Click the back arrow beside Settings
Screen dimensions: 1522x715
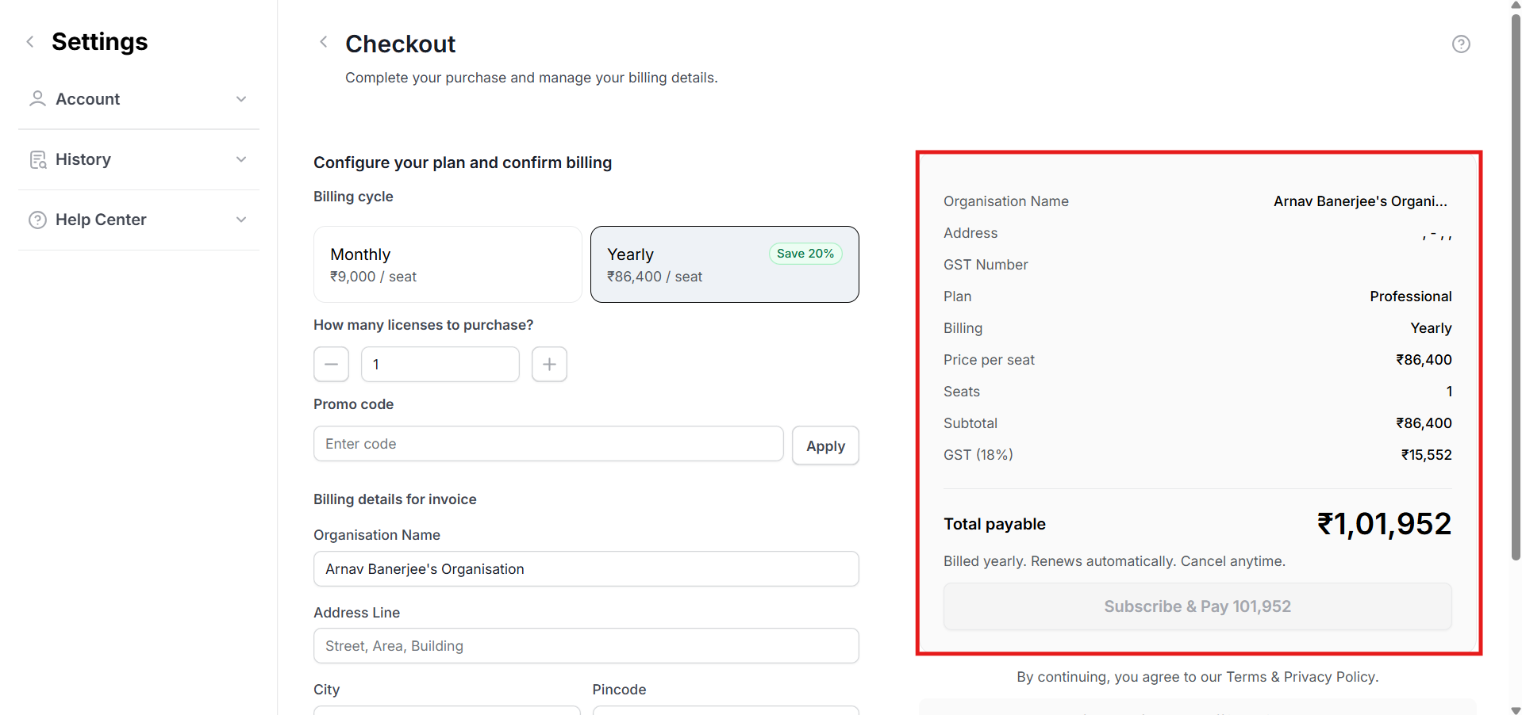(30, 42)
